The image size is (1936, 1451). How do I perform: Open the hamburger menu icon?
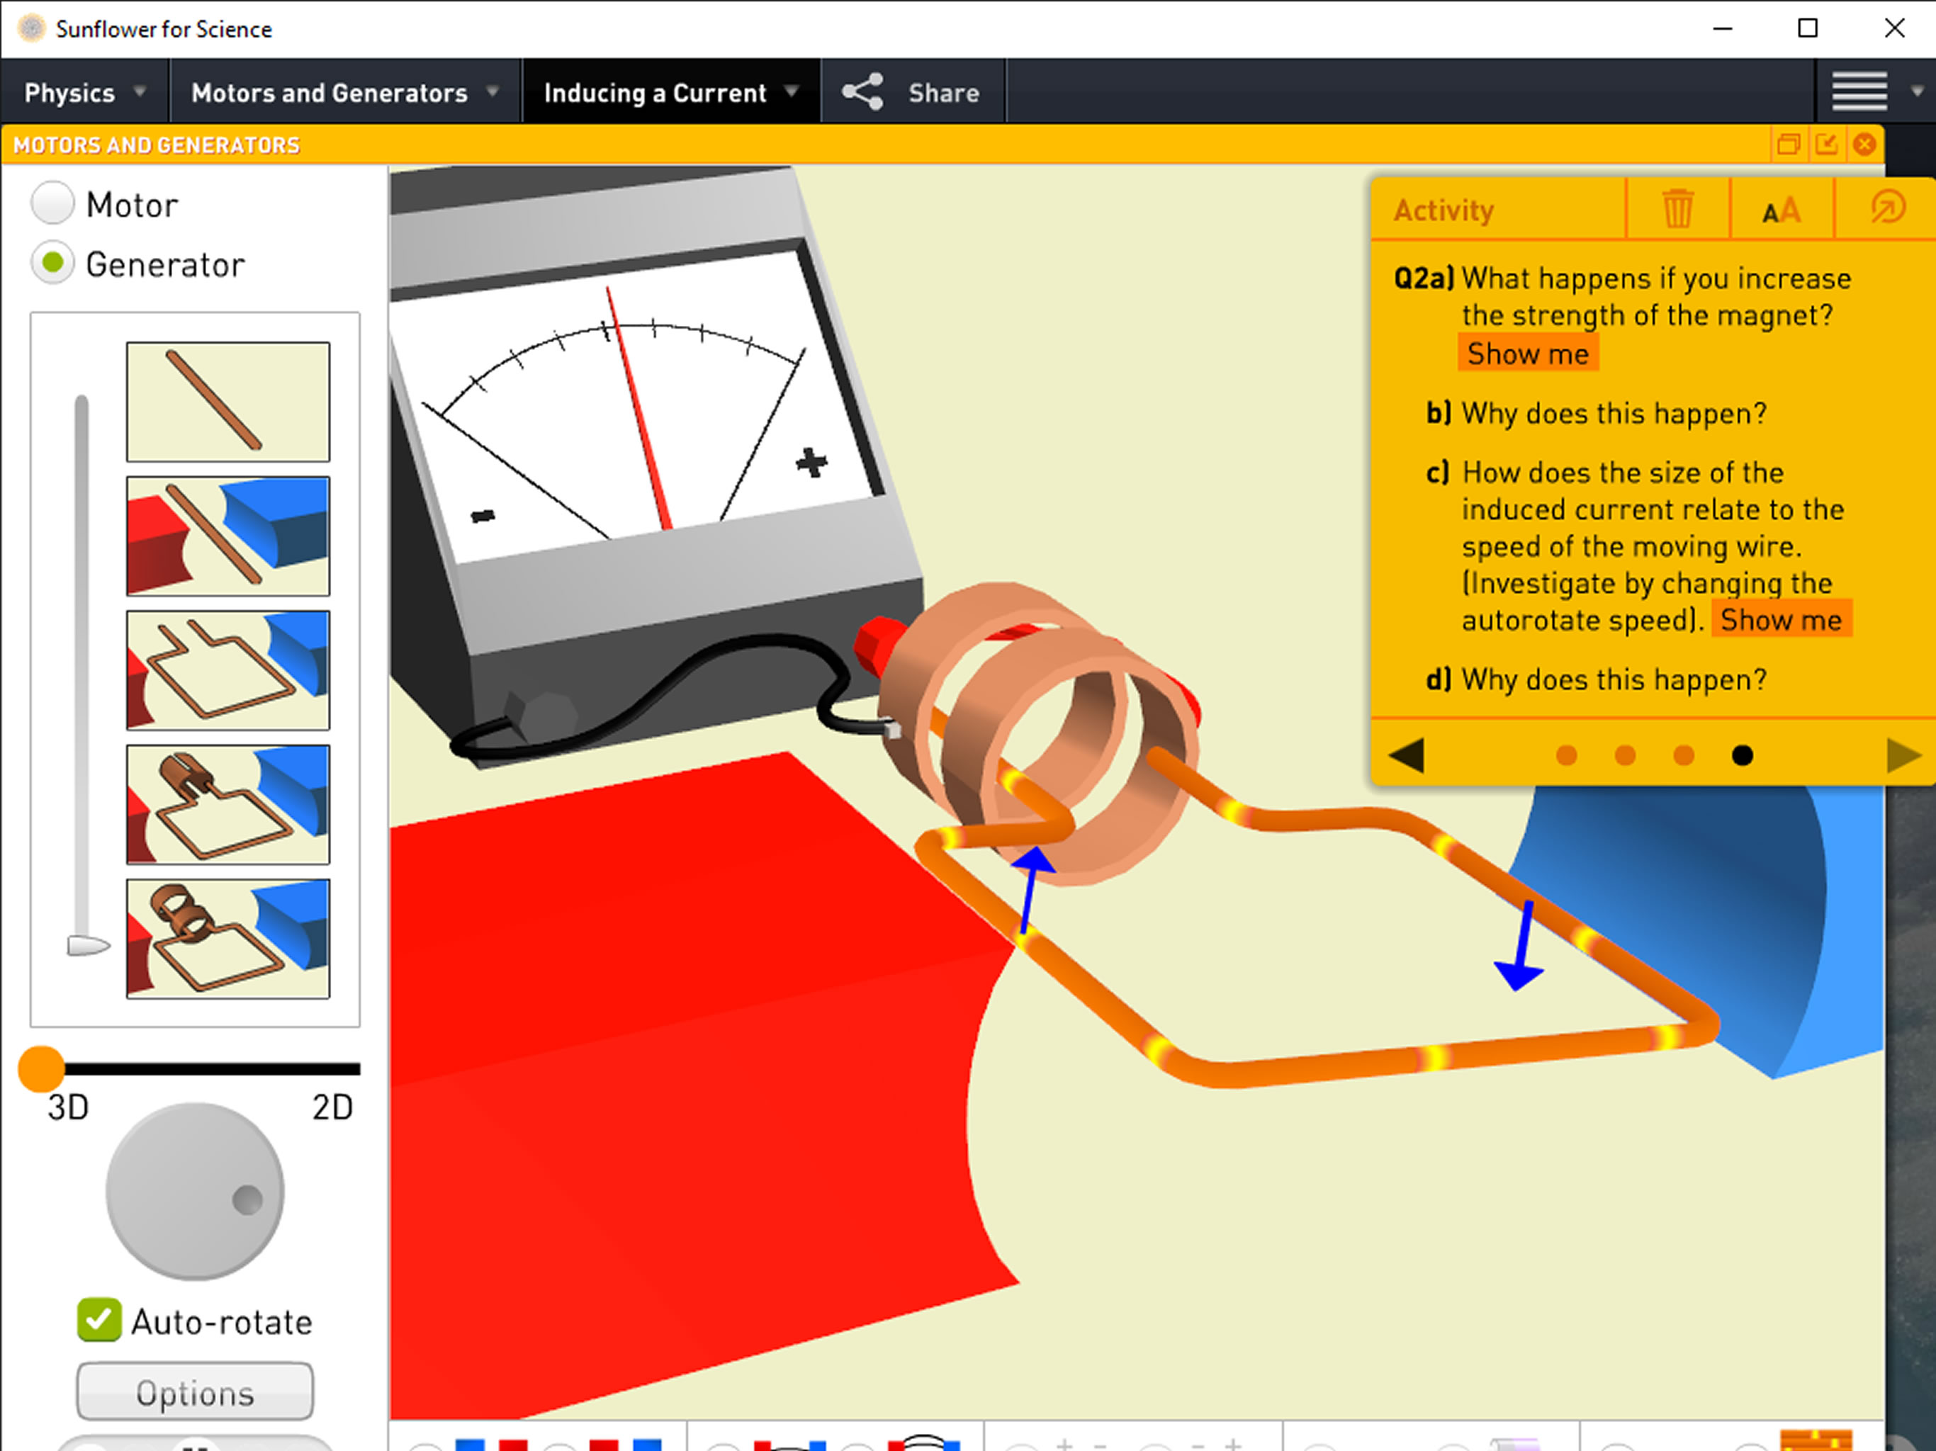point(1859,91)
